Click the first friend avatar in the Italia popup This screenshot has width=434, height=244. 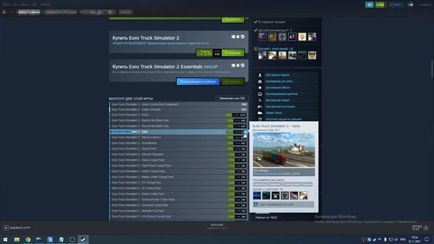coord(257,195)
